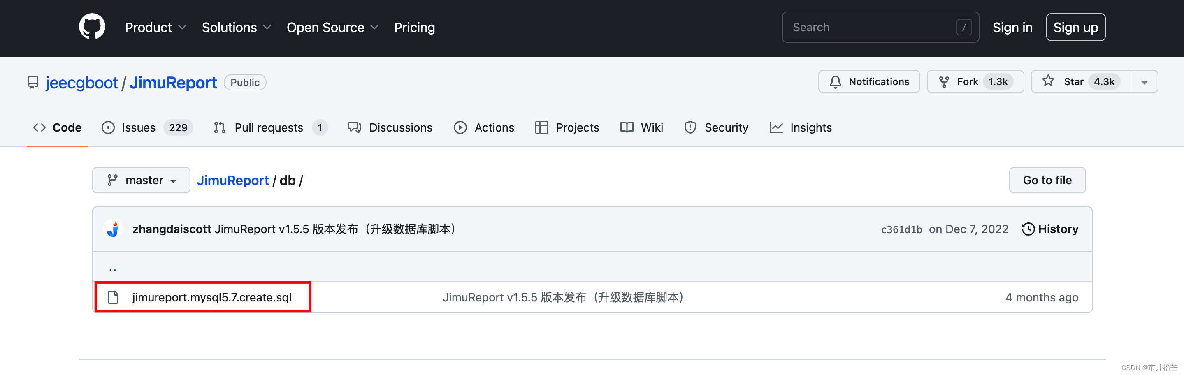The height and width of the screenshot is (375, 1184).
Task: Open the Actions tab
Action: coord(484,127)
